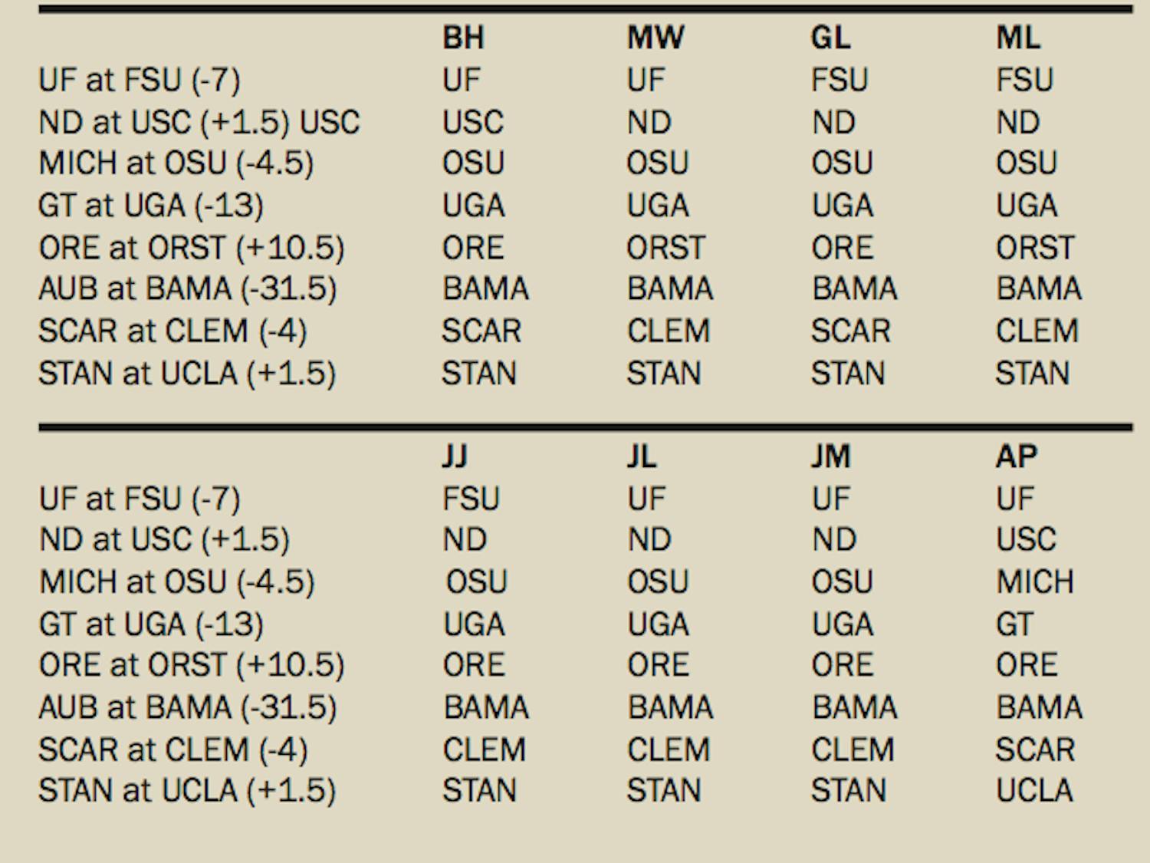Viewport: 1150px width, 863px height.
Task: Click JJ's FSU pick
Action: tap(470, 499)
